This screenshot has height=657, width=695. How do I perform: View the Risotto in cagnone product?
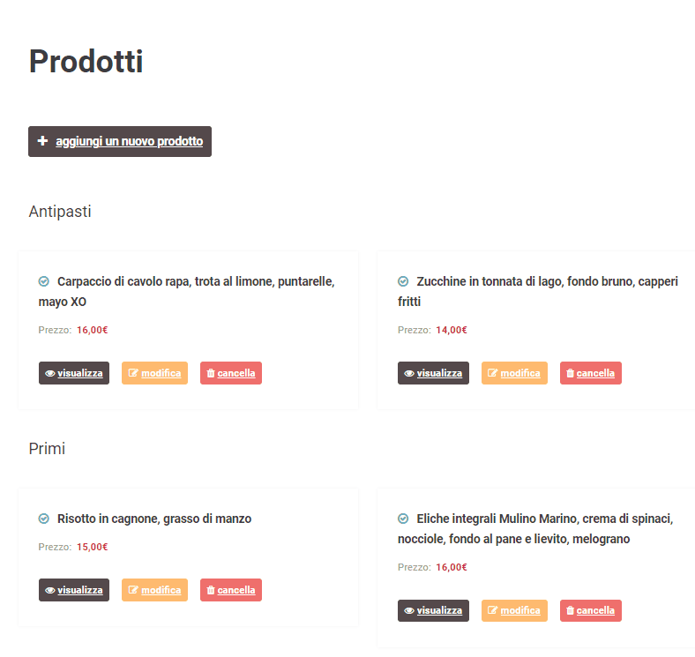(x=74, y=590)
